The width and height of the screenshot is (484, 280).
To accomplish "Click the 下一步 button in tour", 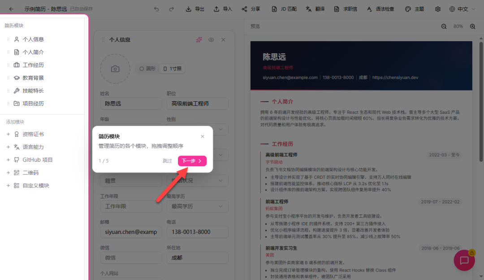I will point(192,161).
